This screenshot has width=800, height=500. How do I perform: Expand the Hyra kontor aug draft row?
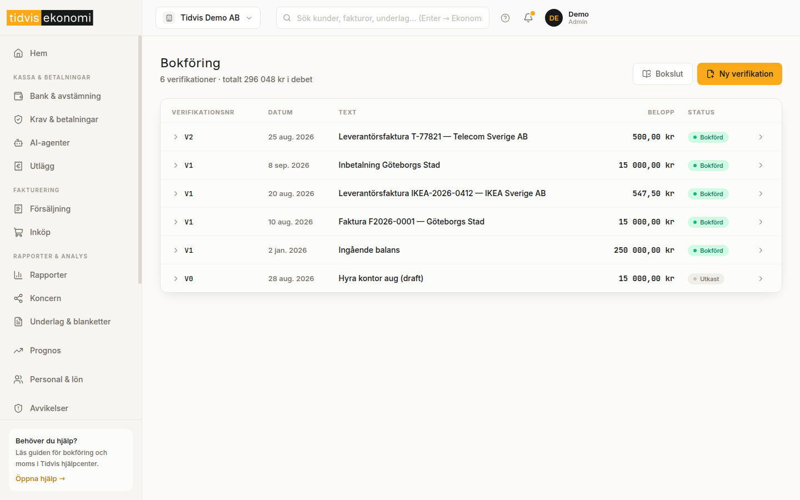click(x=176, y=278)
